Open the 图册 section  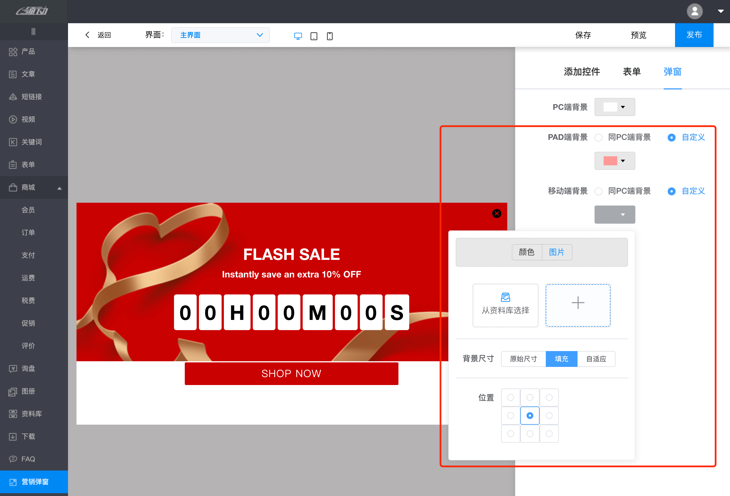pos(28,391)
